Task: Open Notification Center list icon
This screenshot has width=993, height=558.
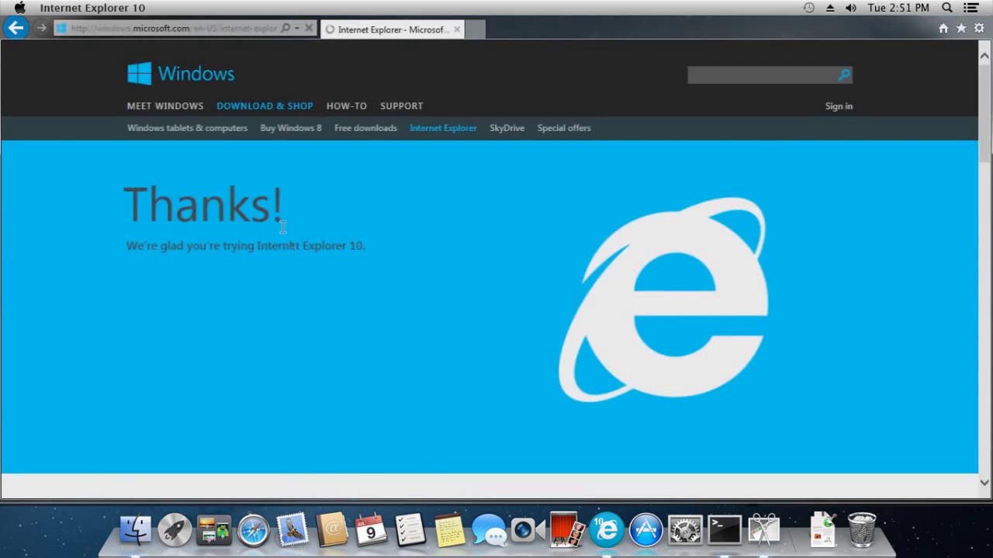Action: [x=971, y=8]
